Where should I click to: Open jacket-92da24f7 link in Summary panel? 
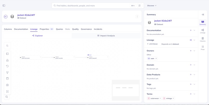(x=163, y=21)
